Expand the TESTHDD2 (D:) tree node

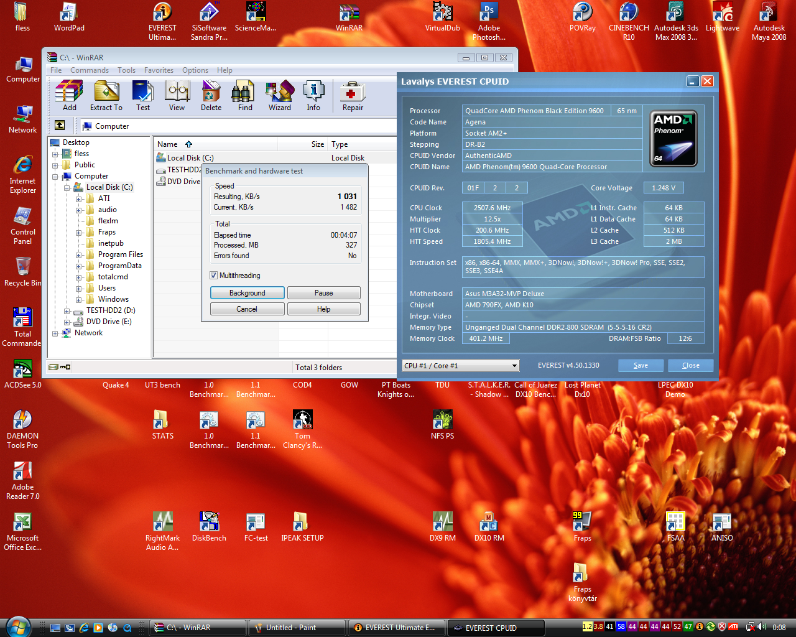point(67,310)
